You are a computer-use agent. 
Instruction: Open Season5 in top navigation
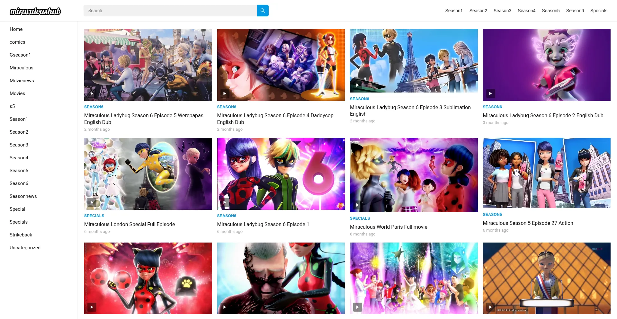(551, 11)
